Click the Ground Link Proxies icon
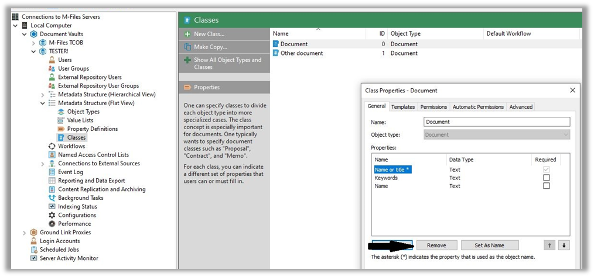Screen dimensions: 594x277 point(34,233)
